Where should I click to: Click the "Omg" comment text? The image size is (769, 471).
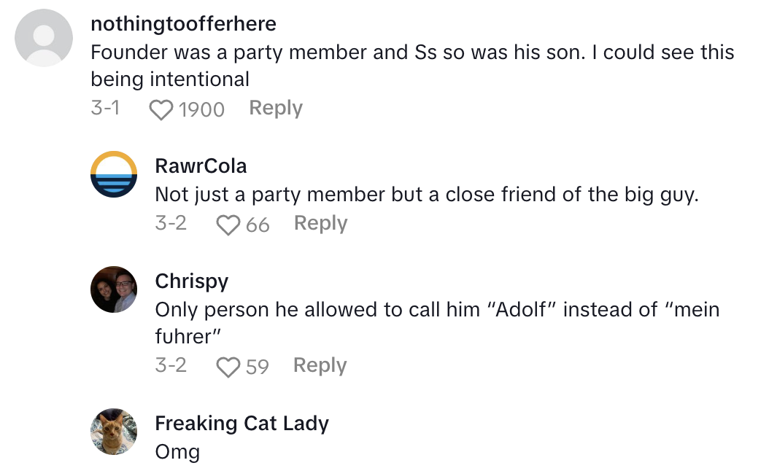(177, 452)
